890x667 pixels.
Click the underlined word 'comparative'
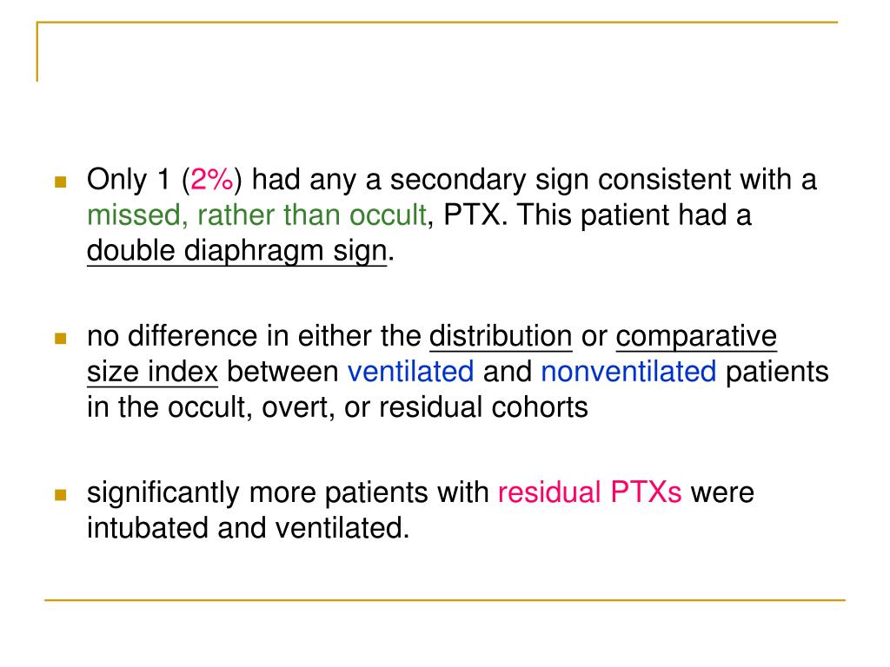[696, 336]
